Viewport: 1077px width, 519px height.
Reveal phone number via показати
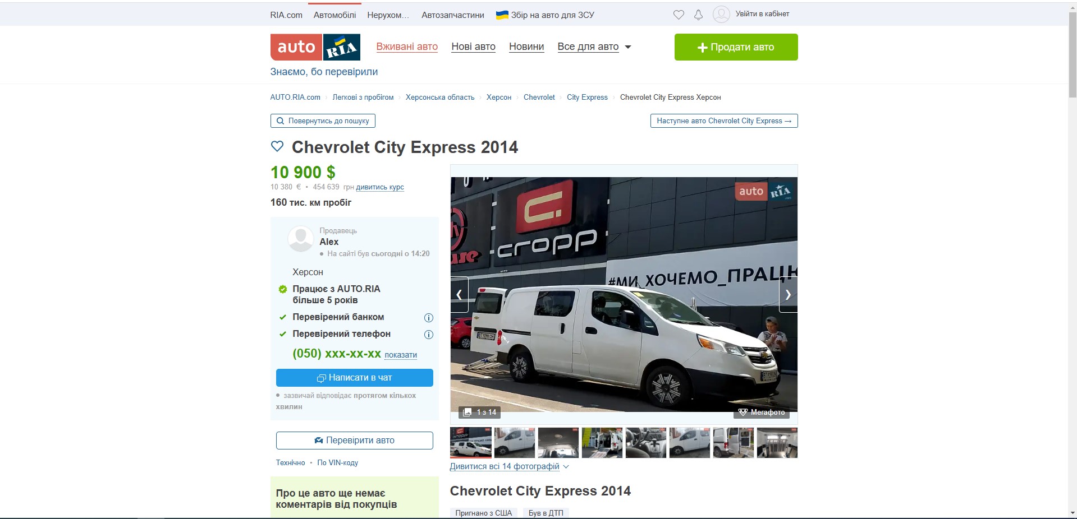[x=401, y=355]
